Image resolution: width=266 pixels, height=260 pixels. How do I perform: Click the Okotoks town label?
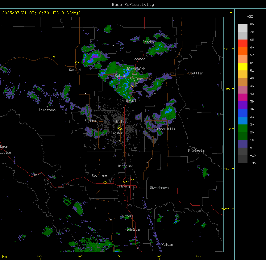127,216
